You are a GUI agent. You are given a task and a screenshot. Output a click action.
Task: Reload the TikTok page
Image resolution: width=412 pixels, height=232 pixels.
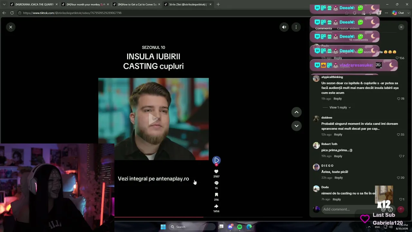tap(12, 13)
